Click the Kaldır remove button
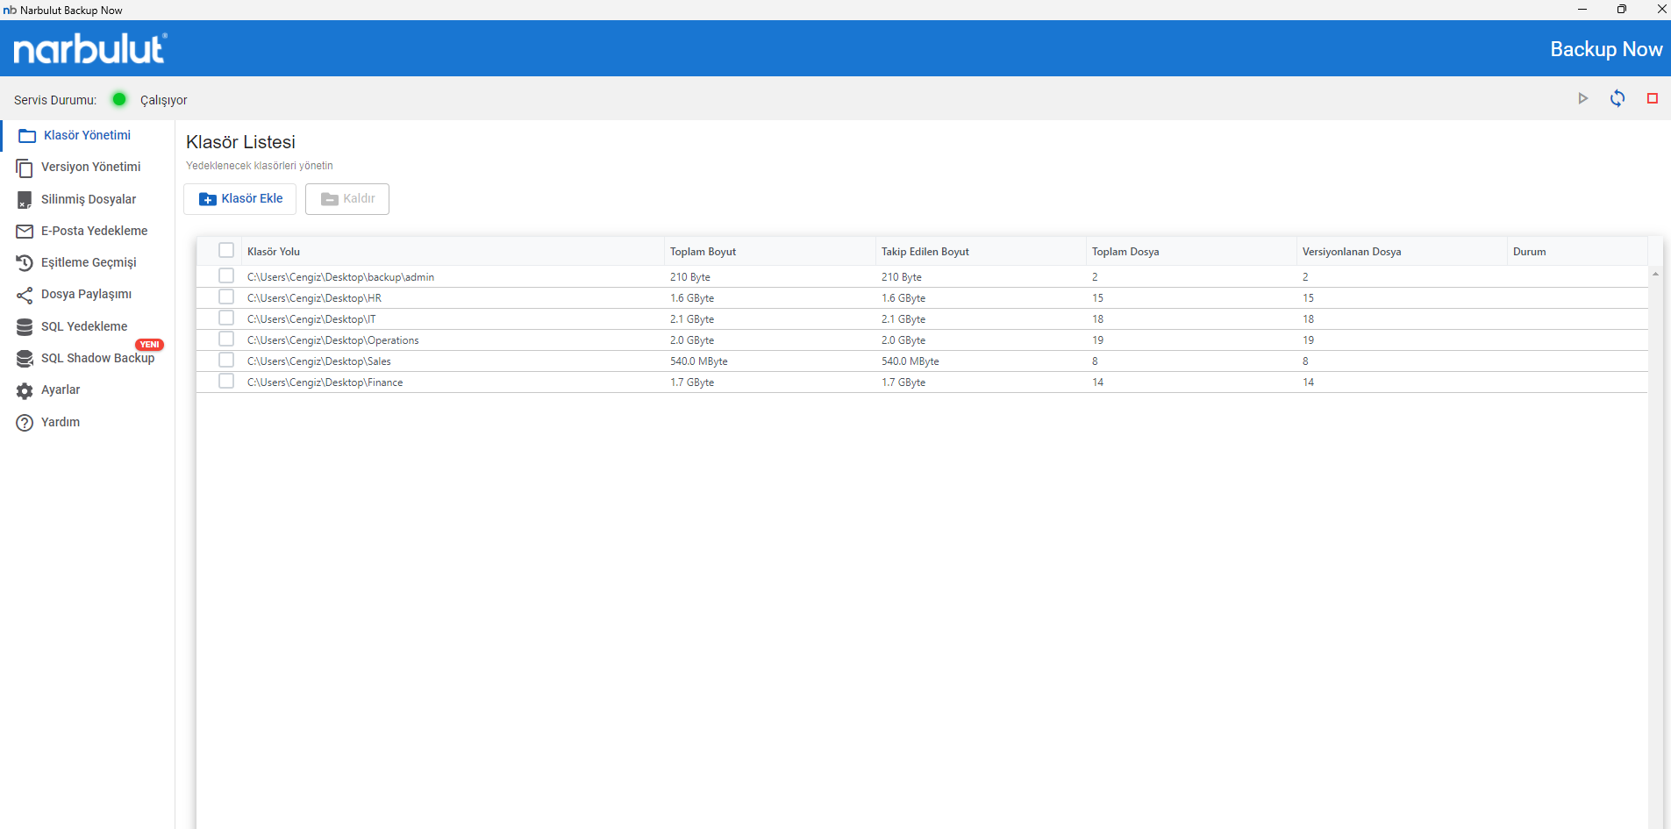This screenshot has width=1671, height=829. 347,199
